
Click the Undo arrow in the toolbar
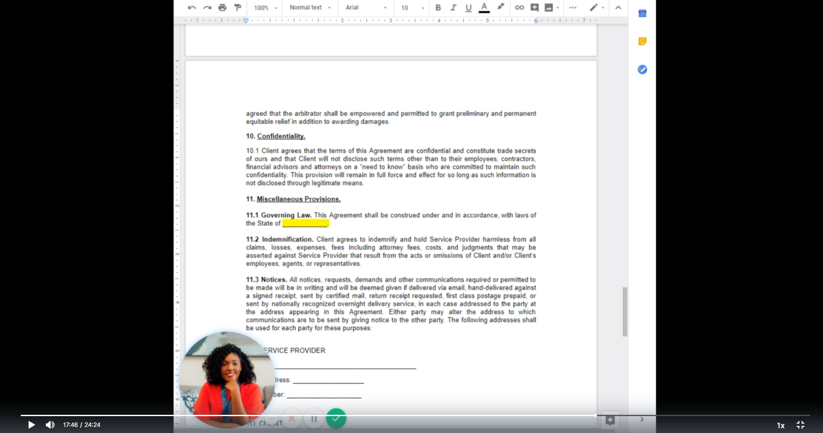(192, 7)
